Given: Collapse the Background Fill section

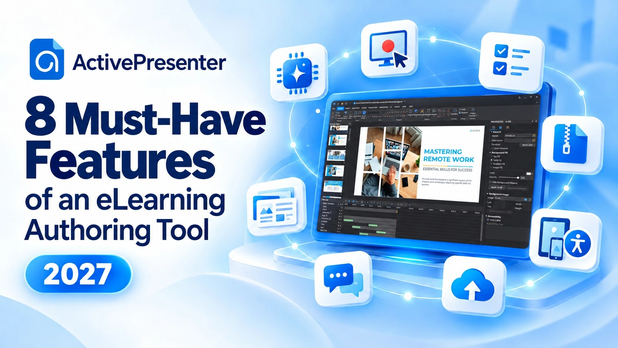Looking at the screenshot, I should (490, 152).
